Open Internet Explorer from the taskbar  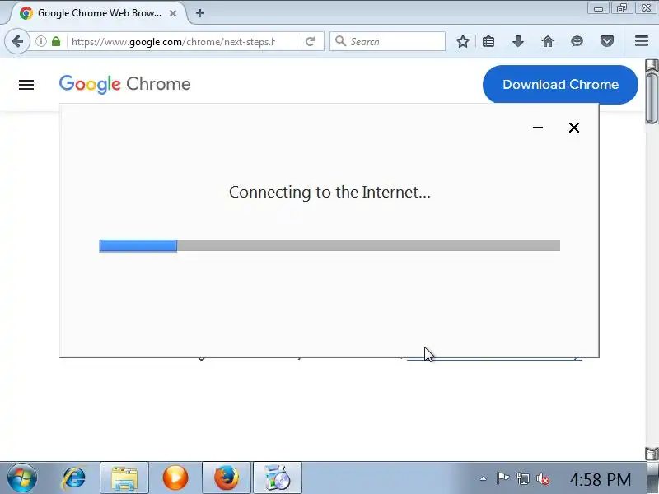click(x=74, y=478)
